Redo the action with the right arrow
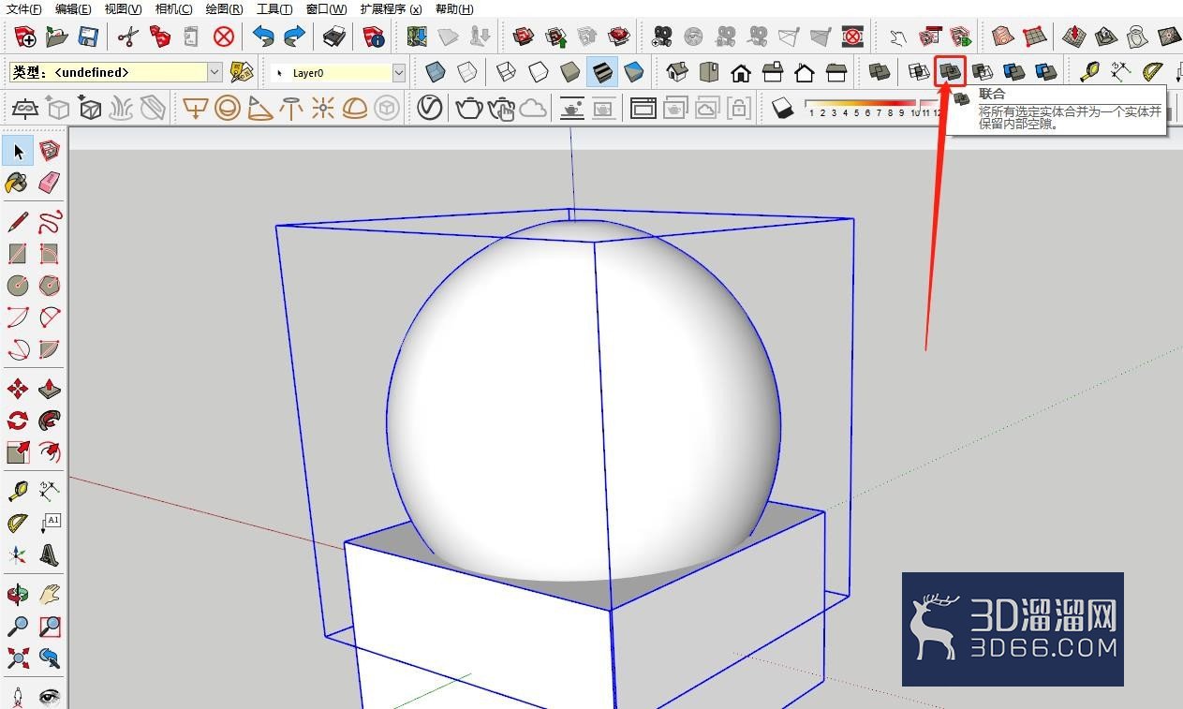The height and width of the screenshot is (709, 1183). [295, 37]
